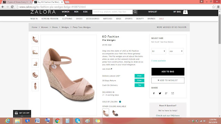The height and width of the screenshot is (124, 221).
Task: Click the Sold by Zalora info icon
Action: pos(120,102)
